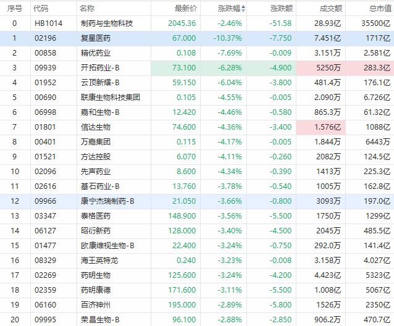Select stock code 02269
Viewport: 394px width, 326px height.
[x=45, y=275]
